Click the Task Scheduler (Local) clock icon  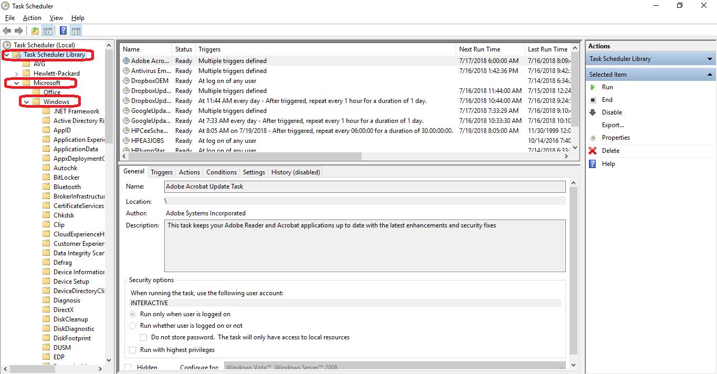[7, 45]
